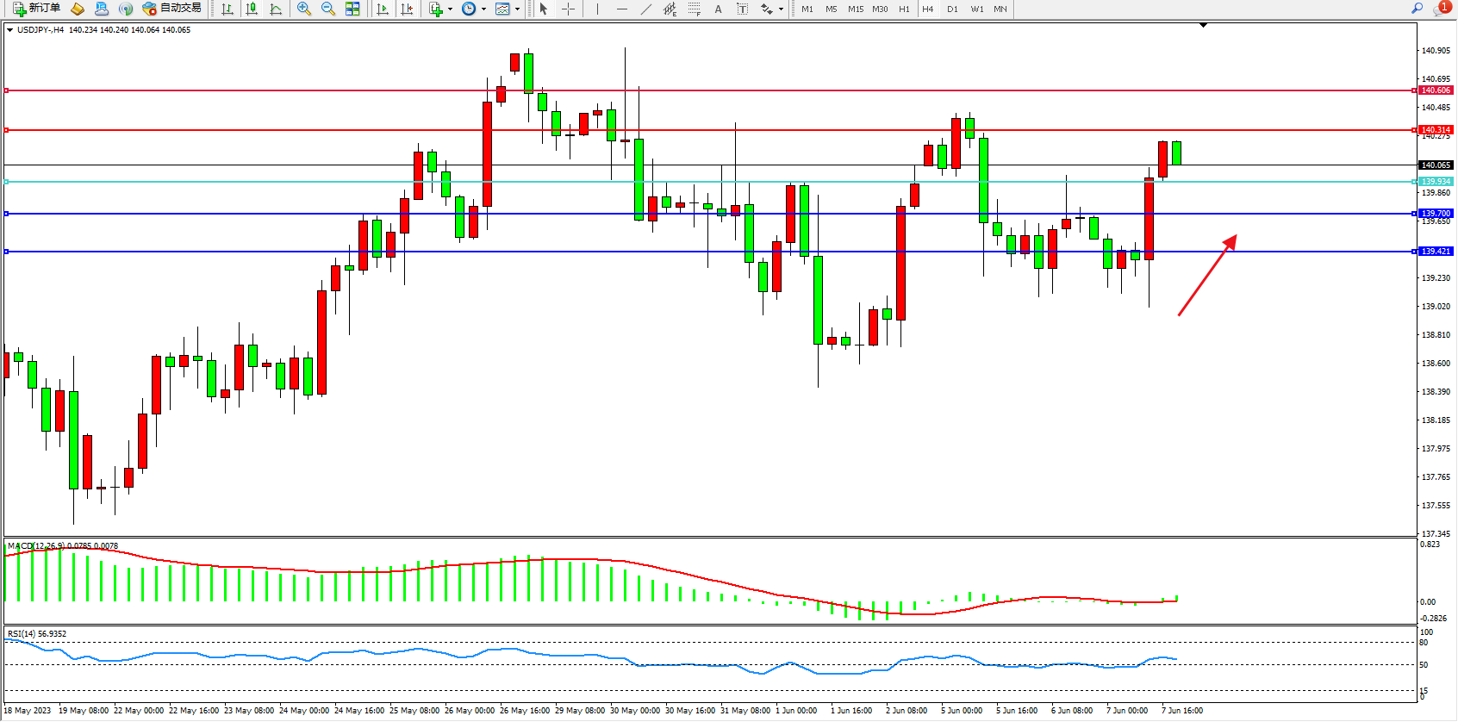Click the search magnifier at top right
Viewport: 1458px width, 722px height.
pos(1417,9)
